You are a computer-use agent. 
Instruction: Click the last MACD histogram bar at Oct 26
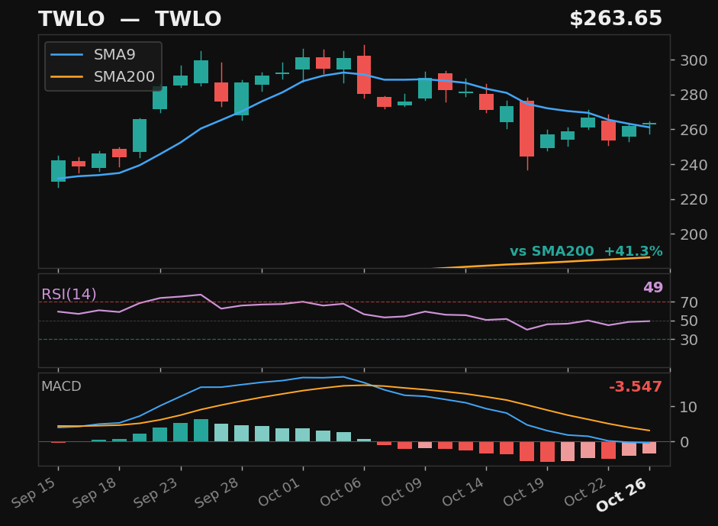(x=649, y=447)
